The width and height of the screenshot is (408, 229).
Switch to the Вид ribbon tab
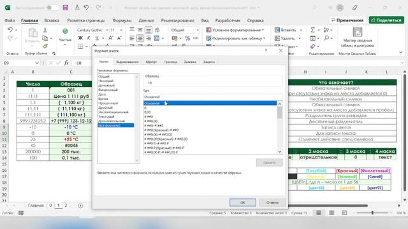[x=205, y=20]
